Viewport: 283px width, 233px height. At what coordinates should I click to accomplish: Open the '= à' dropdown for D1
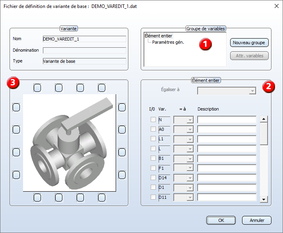click(184, 188)
